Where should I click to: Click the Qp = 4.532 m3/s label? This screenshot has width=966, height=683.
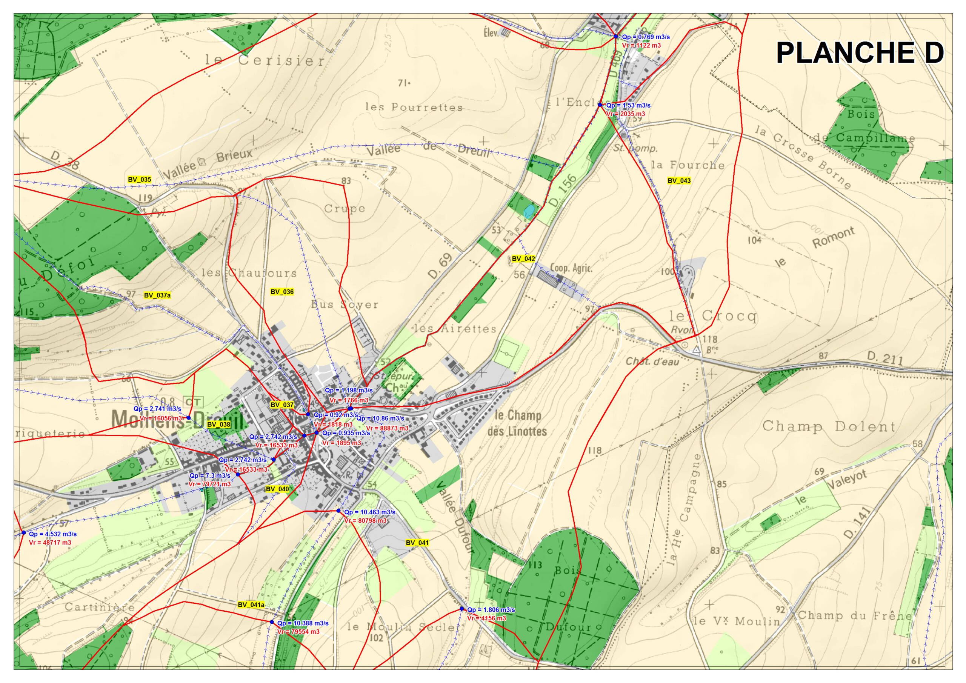[53, 534]
